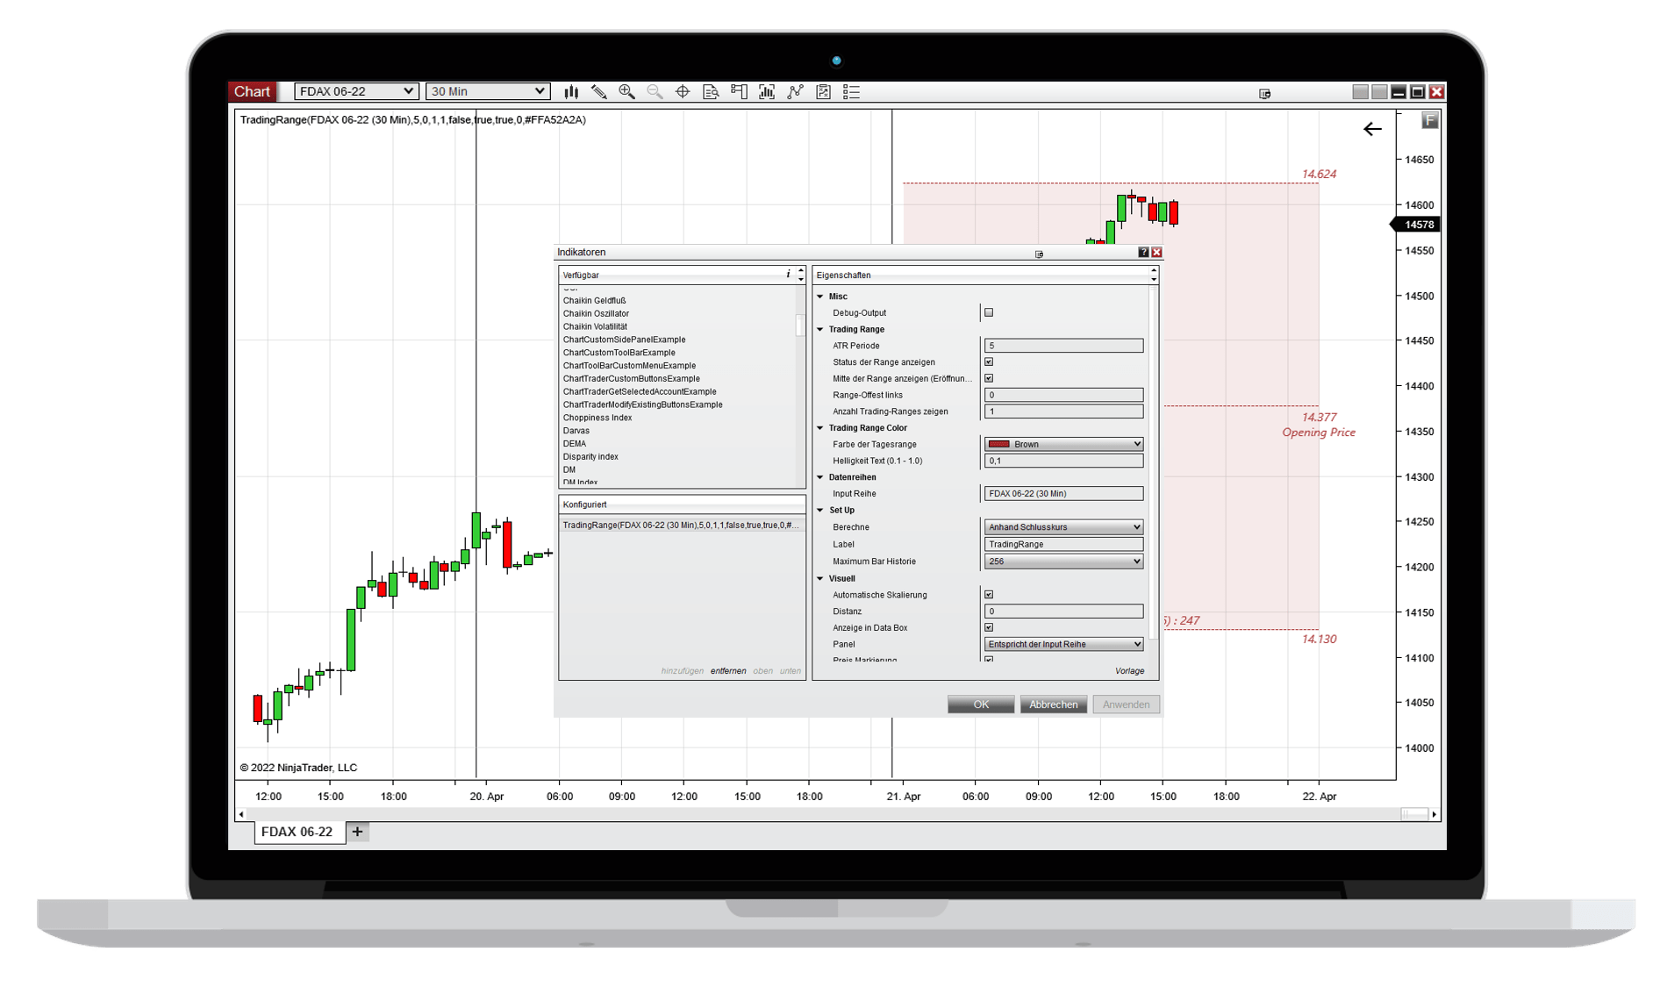Toggle Status der Range anzeigen checkbox
This screenshot has height=987, width=1667.
tap(989, 361)
